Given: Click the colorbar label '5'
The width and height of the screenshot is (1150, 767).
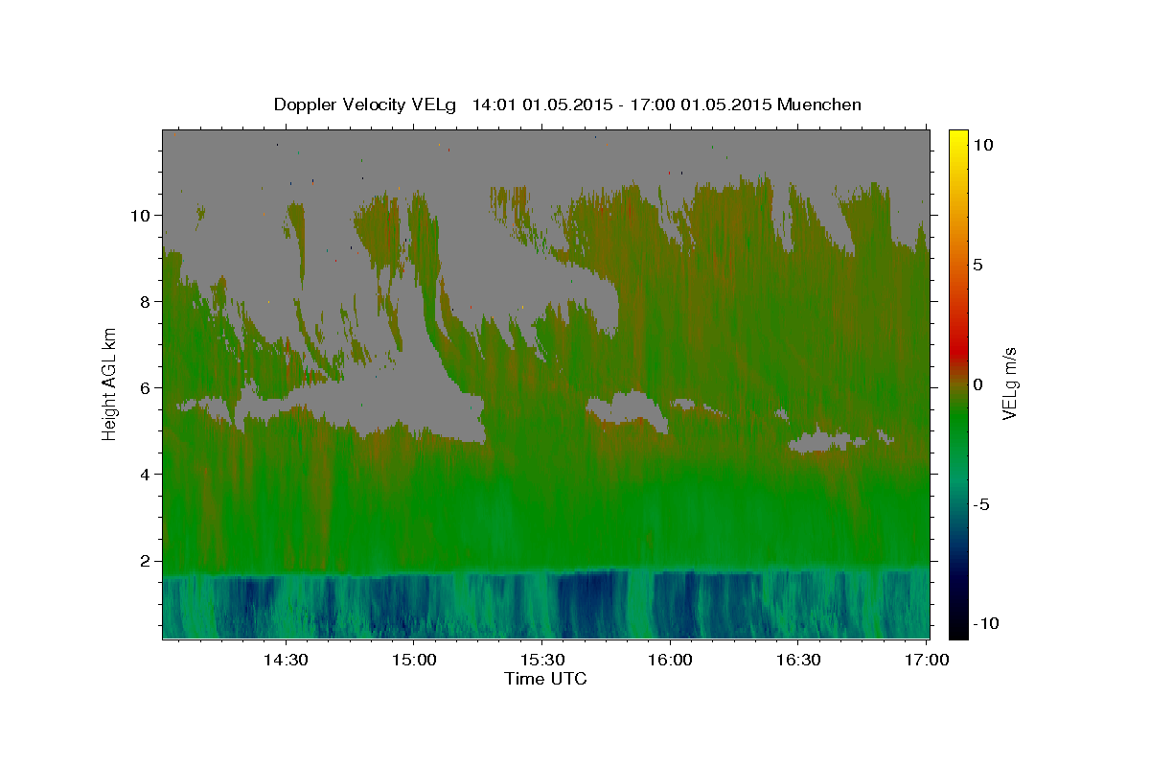Looking at the screenshot, I should [977, 265].
